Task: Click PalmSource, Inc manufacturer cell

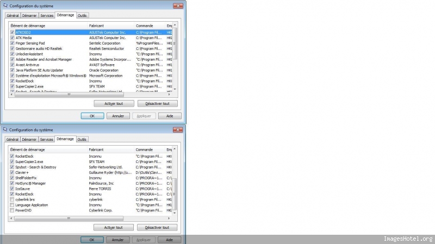Action: [x=101, y=183]
